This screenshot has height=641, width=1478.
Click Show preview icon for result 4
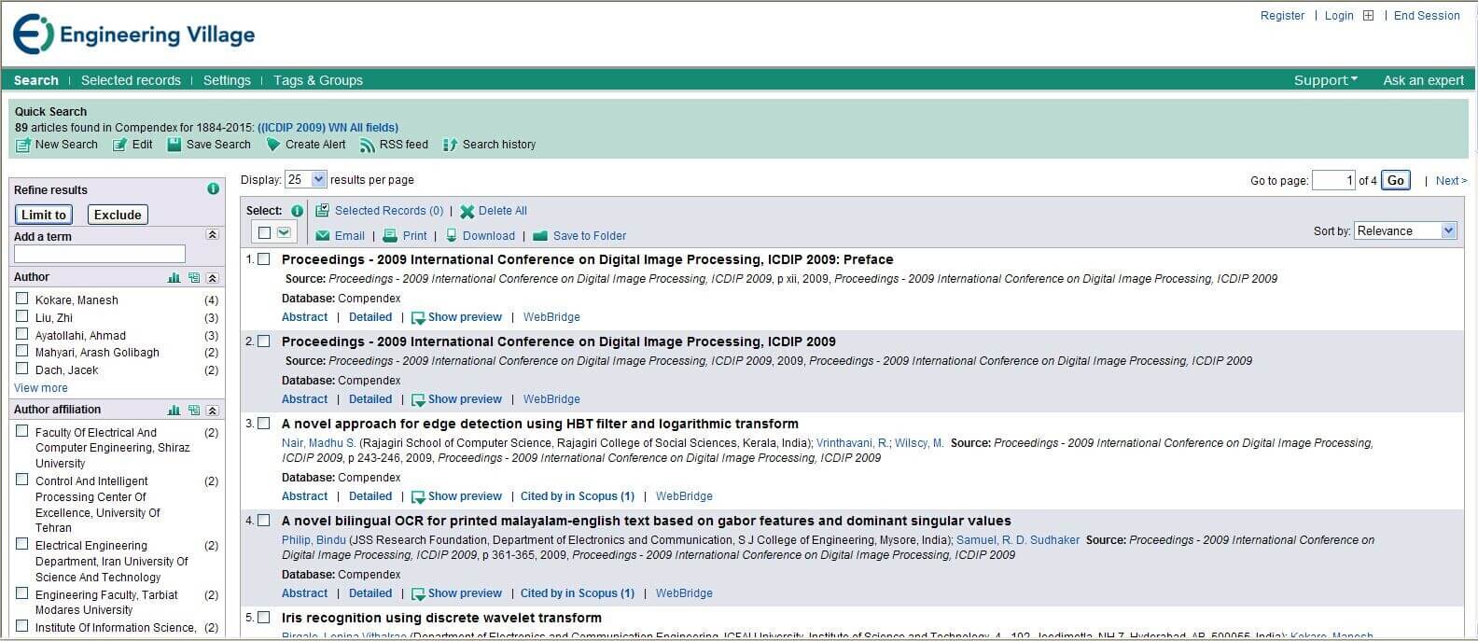[x=418, y=594]
